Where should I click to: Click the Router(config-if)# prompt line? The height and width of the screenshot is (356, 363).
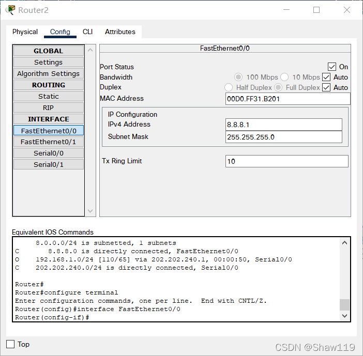[x=52, y=317]
